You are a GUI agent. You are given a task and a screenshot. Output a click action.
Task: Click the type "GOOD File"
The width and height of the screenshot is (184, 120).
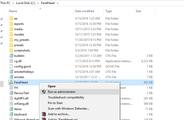click(x=113, y=66)
